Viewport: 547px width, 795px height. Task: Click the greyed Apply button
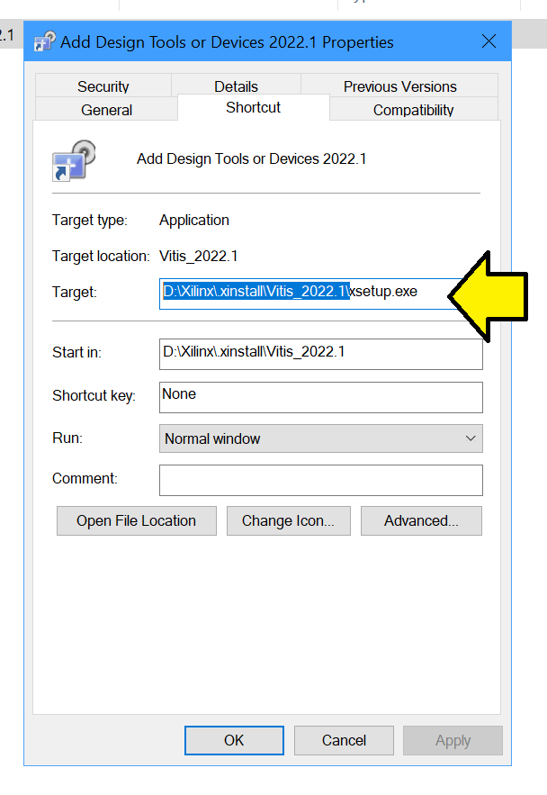pyautogui.click(x=453, y=740)
